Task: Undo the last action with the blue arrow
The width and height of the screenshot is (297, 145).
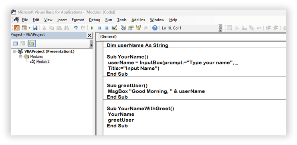Action: [x=75, y=28]
